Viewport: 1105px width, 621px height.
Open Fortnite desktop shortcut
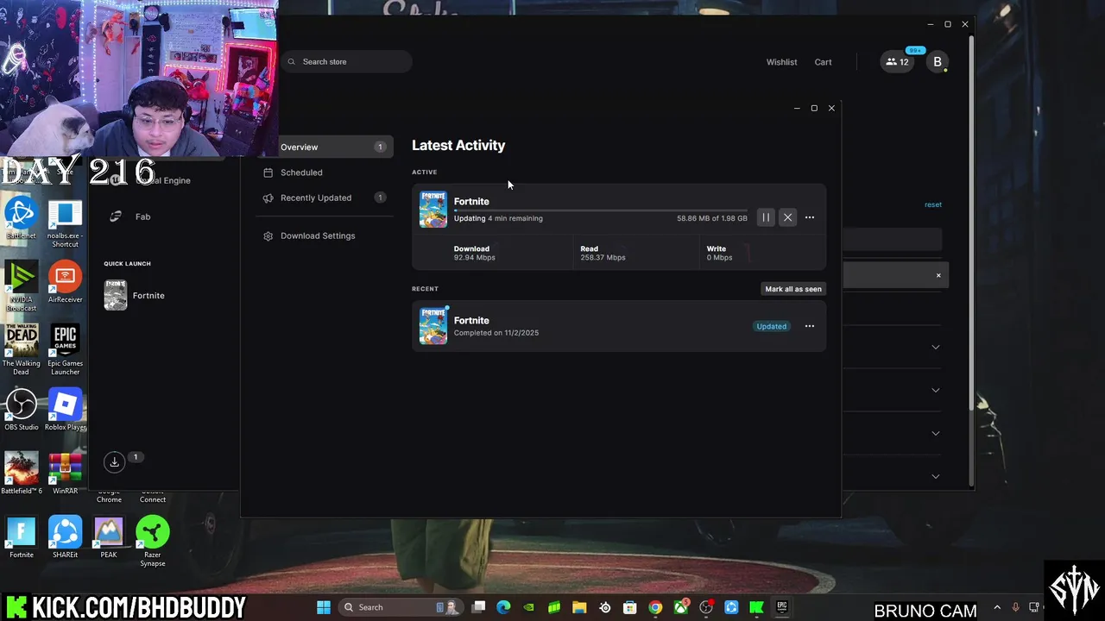pyautogui.click(x=21, y=537)
